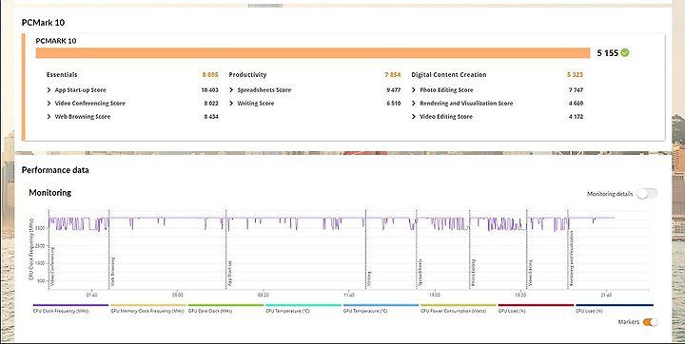Select the GPU Memory Clock Frequency legend
This screenshot has height=344, width=685.
click(x=147, y=308)
